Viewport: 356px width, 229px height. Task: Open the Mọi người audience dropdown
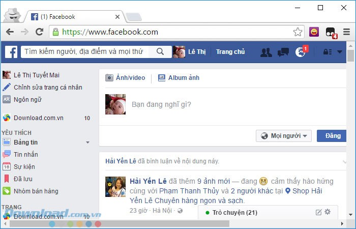coord(284,136)
